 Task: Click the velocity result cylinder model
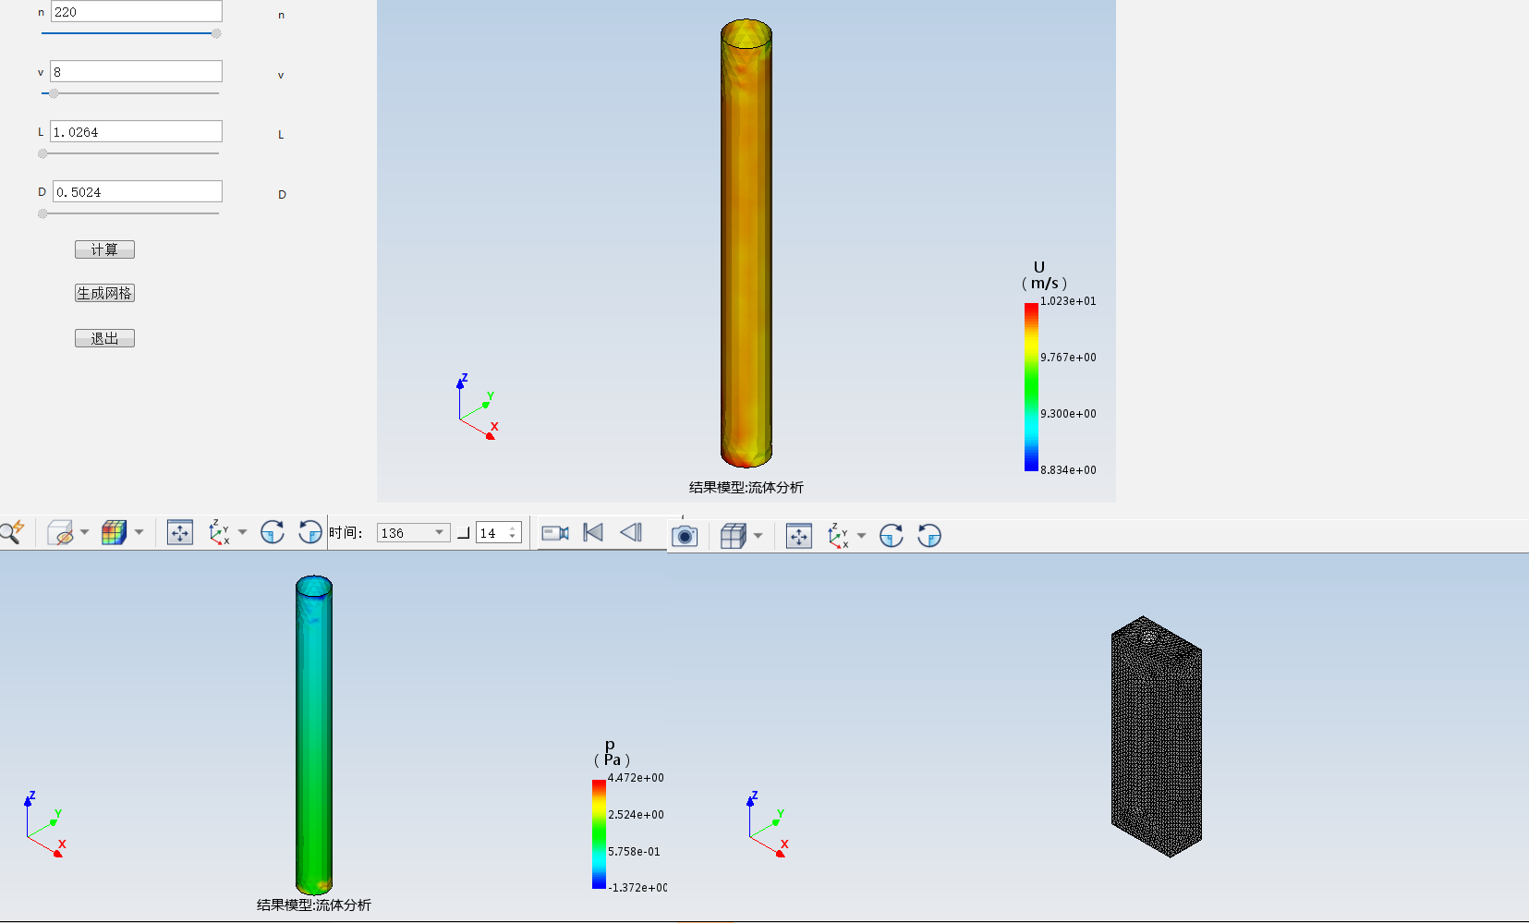746,243
